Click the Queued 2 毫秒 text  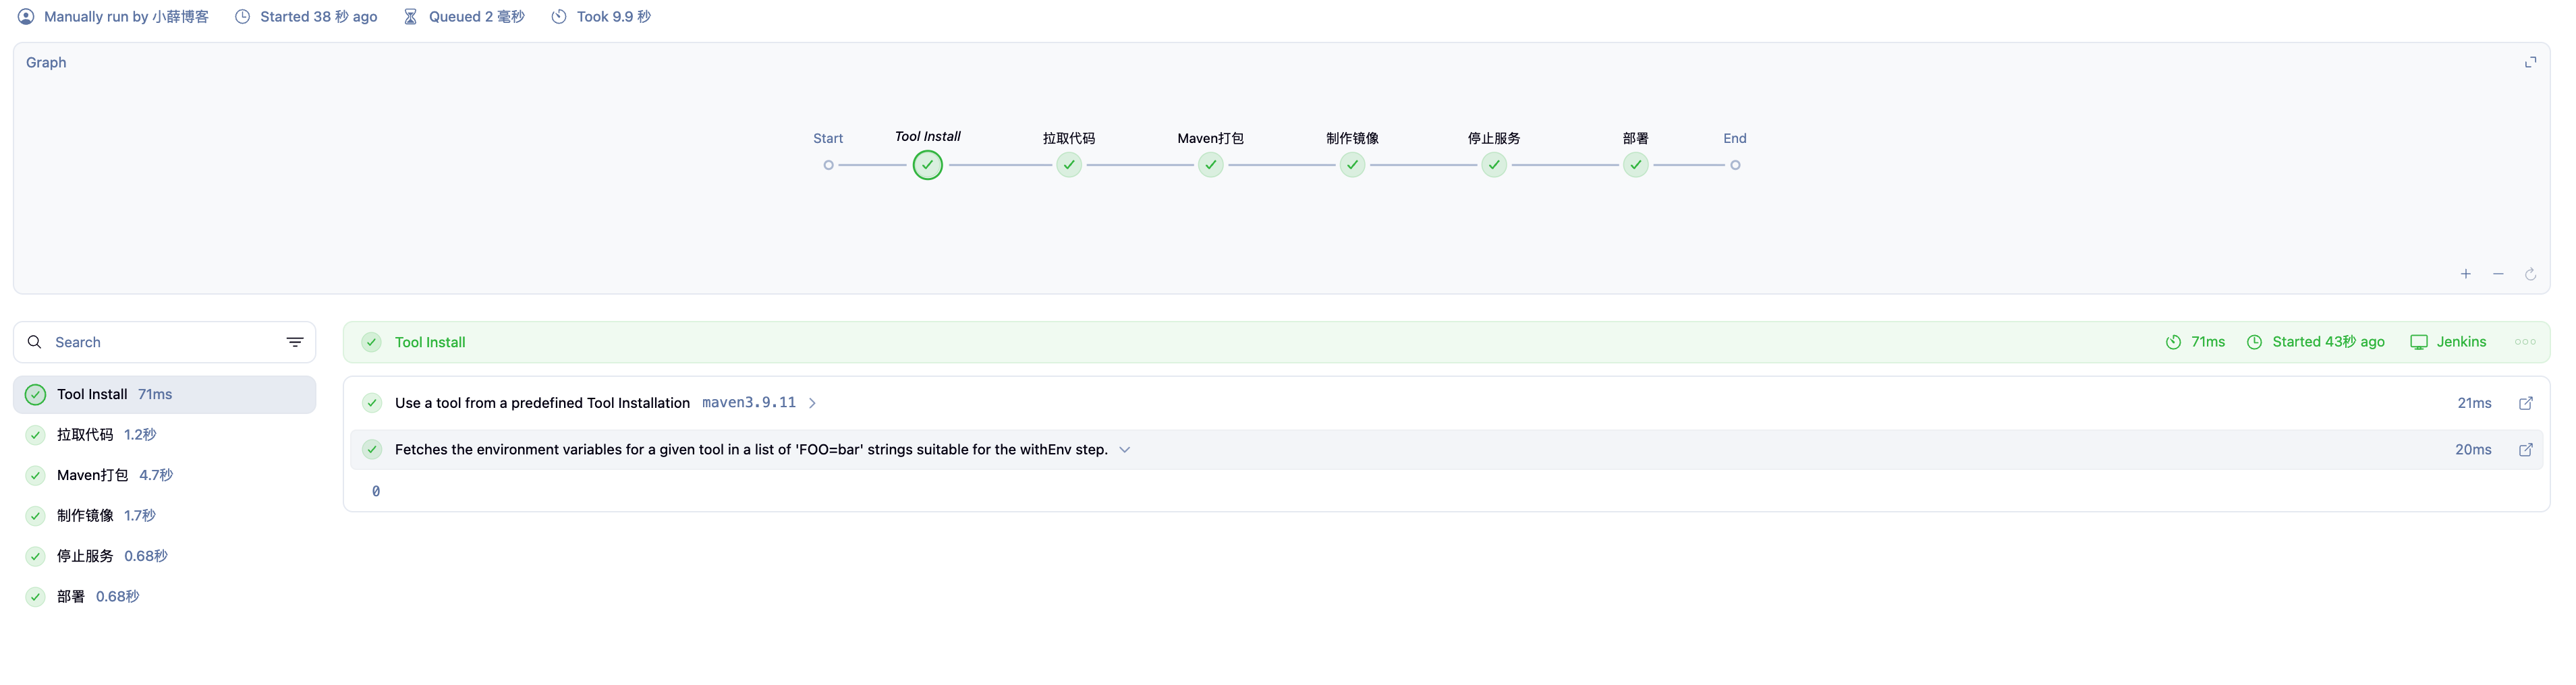(477, 17)
